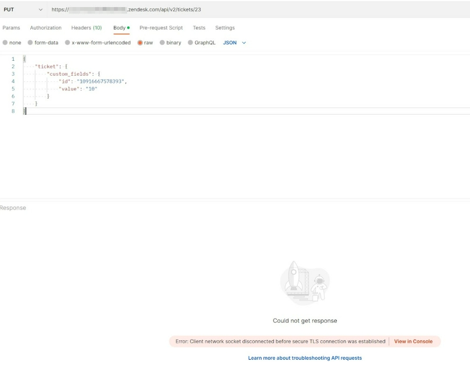Open the Headers (10) tab
This screenshot has width=470, height=377.
point(86,28)
